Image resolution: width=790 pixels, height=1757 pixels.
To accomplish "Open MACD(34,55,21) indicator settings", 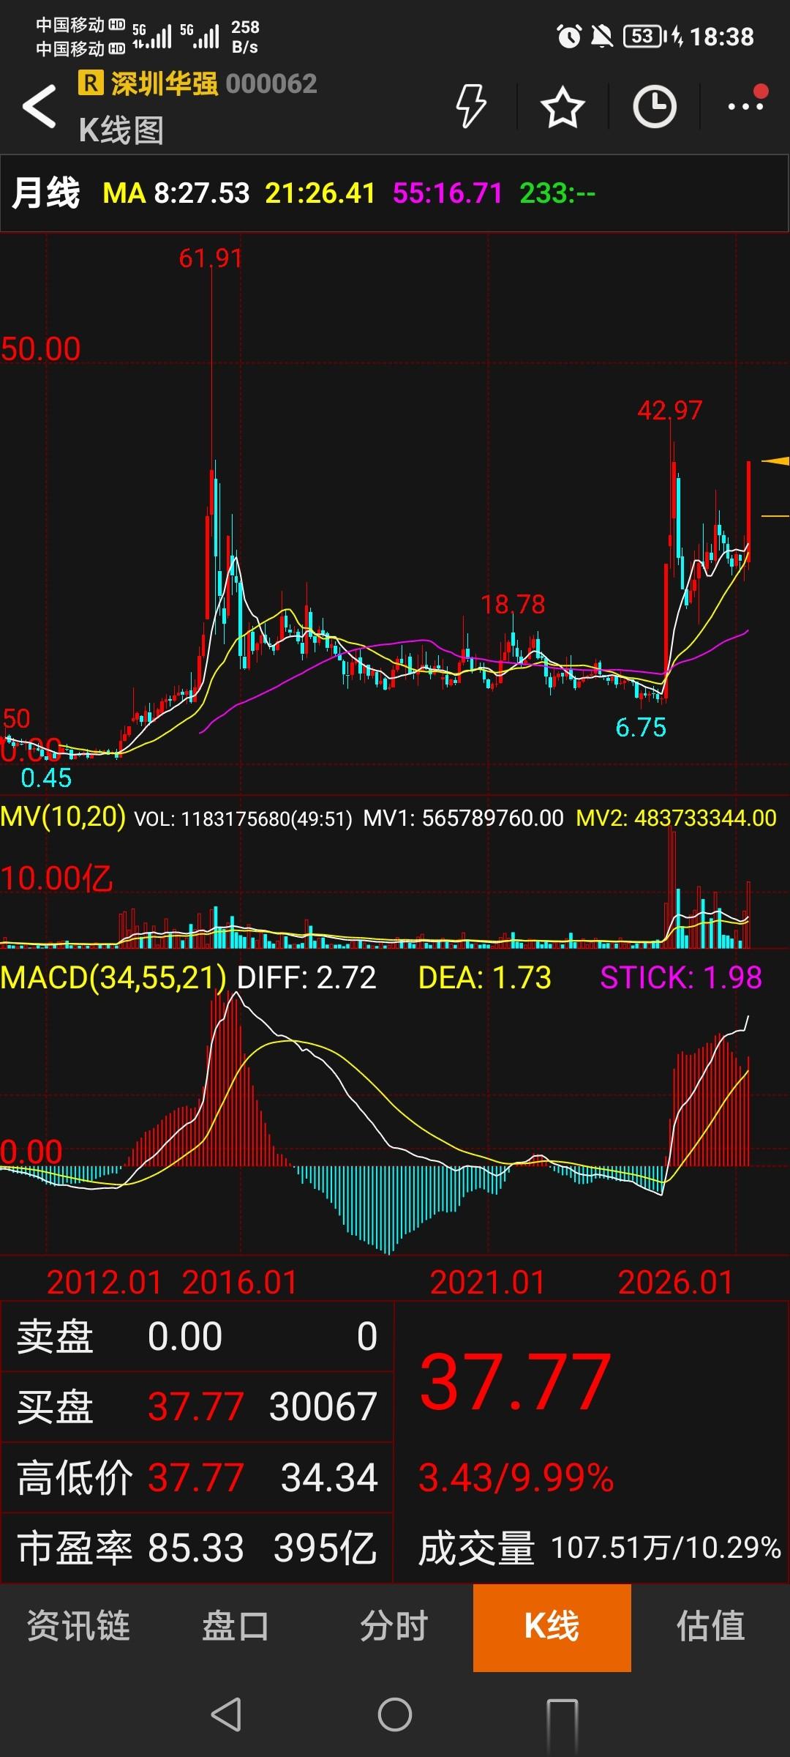I will click(113, 977).
